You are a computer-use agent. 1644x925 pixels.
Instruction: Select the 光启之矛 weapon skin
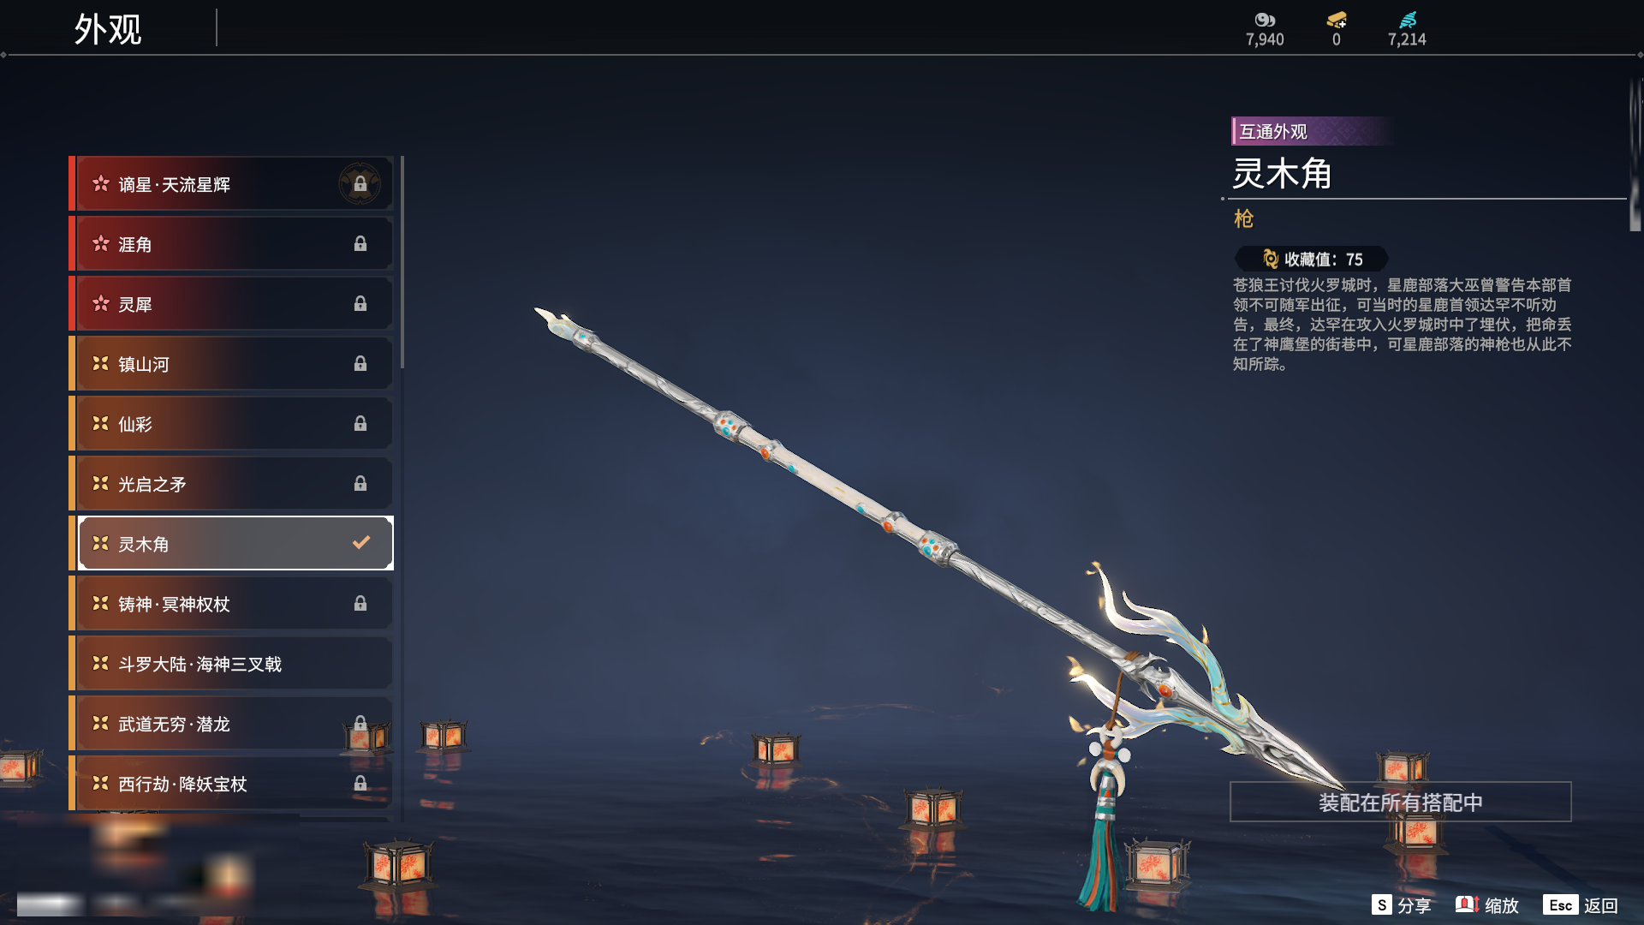[x=231, y=484]
